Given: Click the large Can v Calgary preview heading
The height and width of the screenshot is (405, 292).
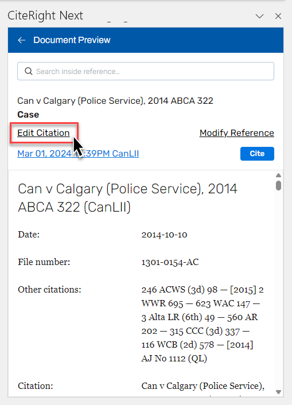Looking at the screenshot, I should pyautogui.click(x=128, y=198).
